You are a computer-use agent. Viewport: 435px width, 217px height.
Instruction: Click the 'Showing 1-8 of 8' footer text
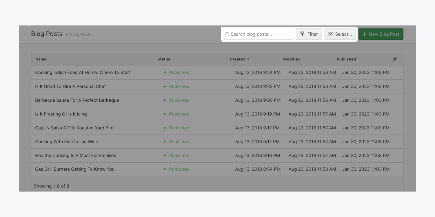tap(52, 186)
